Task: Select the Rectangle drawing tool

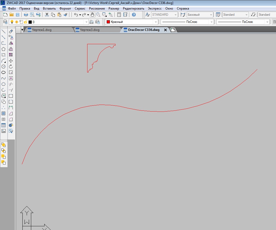Action: (x=3, y=55)
